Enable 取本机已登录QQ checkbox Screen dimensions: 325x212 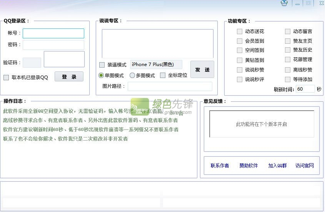6,78
